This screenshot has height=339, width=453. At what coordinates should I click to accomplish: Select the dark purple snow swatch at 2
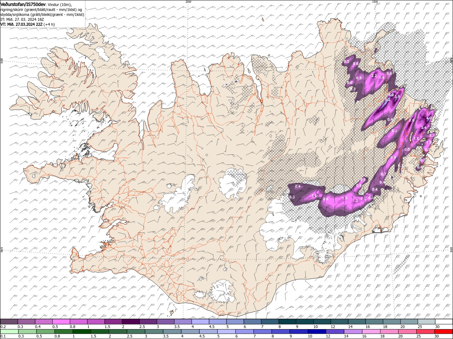130,322
